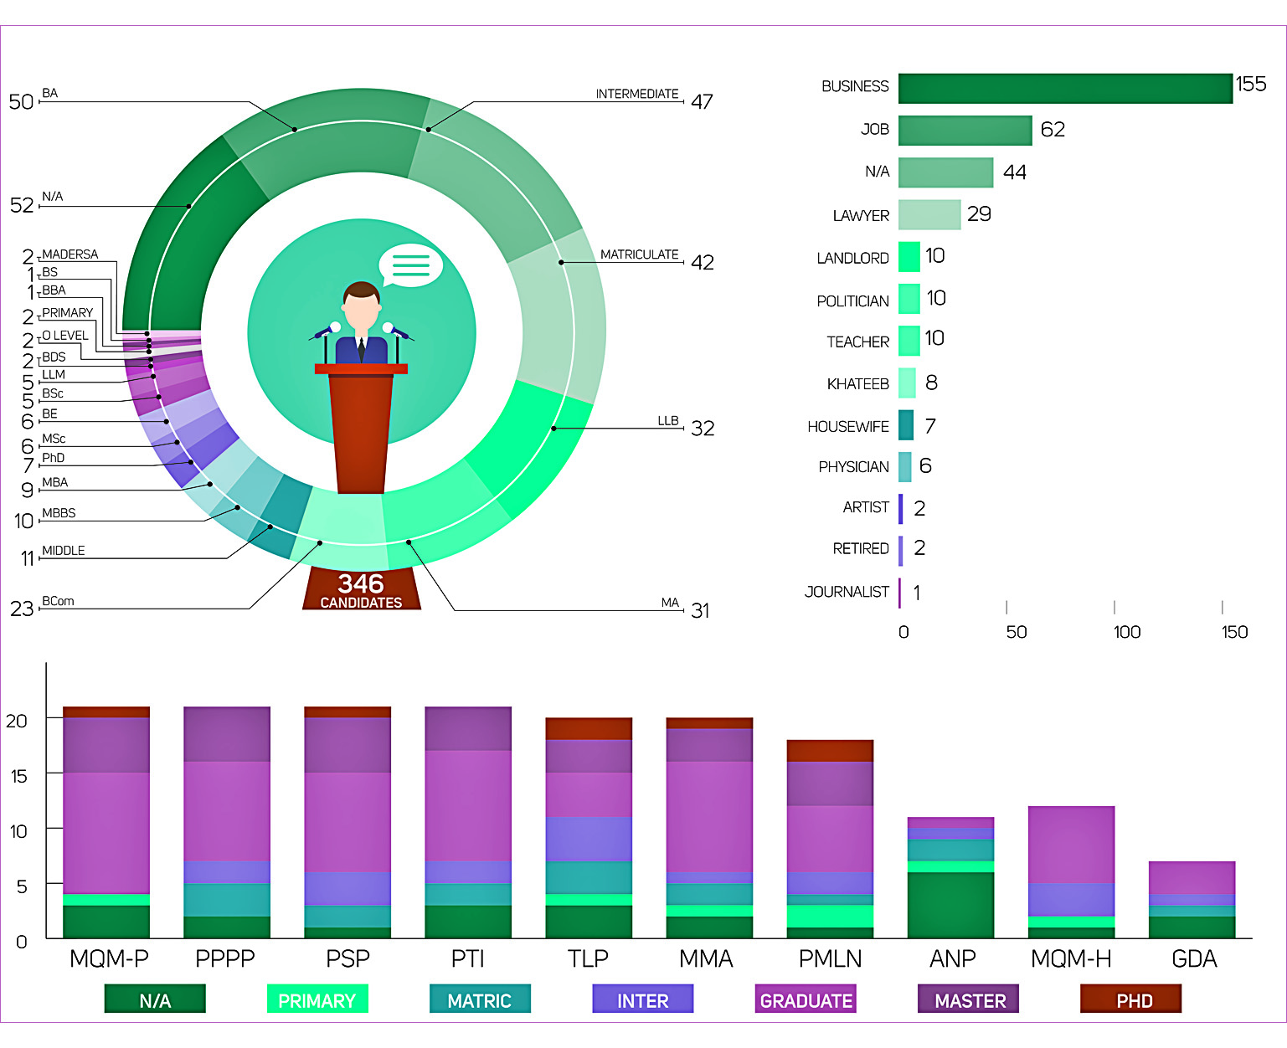This screenshot has width=1287, height=1048.
Task: Toggle the PRIMARY legend item
Action: (x=317, y=999)
